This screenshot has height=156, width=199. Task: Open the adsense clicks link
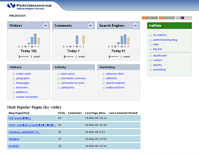[x=115, y=74]
